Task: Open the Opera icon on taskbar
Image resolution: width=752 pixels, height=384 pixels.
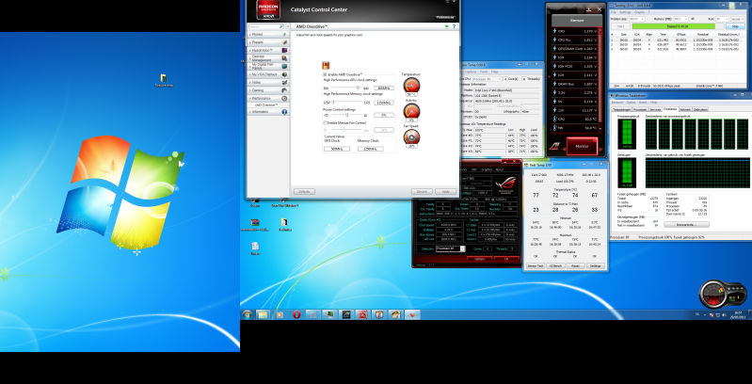Action: click(x=296, y=315)
